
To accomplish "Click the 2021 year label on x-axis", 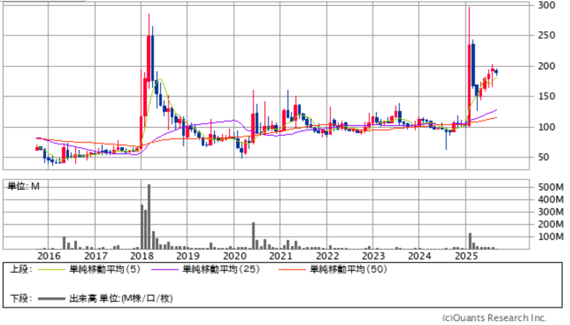I will tap(280, 256).
